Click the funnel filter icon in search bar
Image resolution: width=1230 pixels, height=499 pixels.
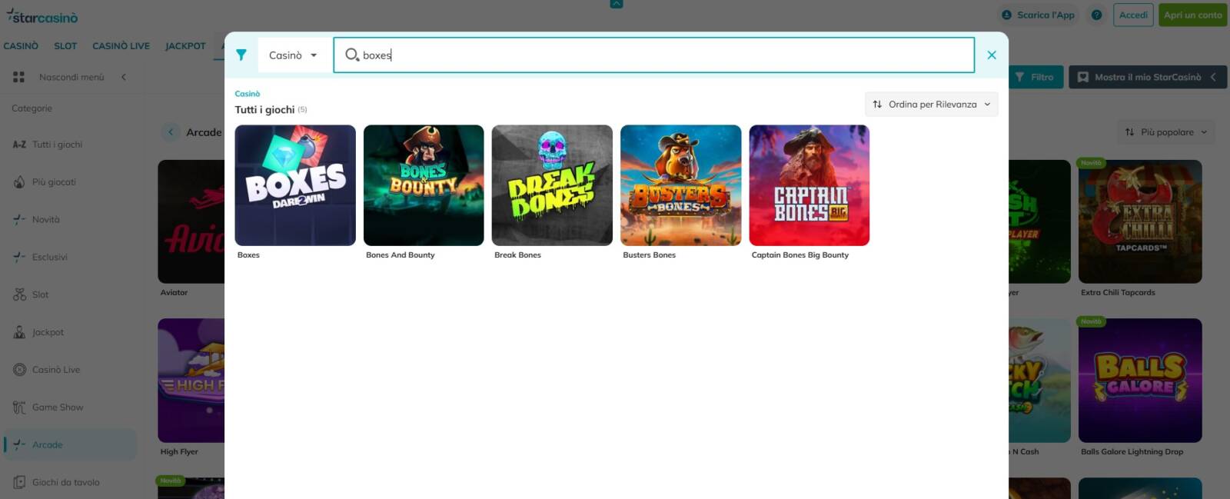coord(241,55)
